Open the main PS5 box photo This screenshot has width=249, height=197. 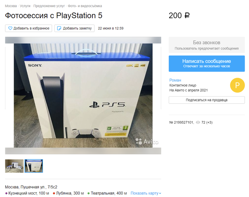point(83,95)
